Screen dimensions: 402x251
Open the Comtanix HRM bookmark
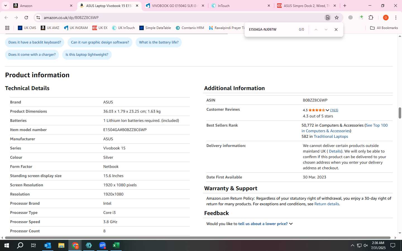pos(190,28)
